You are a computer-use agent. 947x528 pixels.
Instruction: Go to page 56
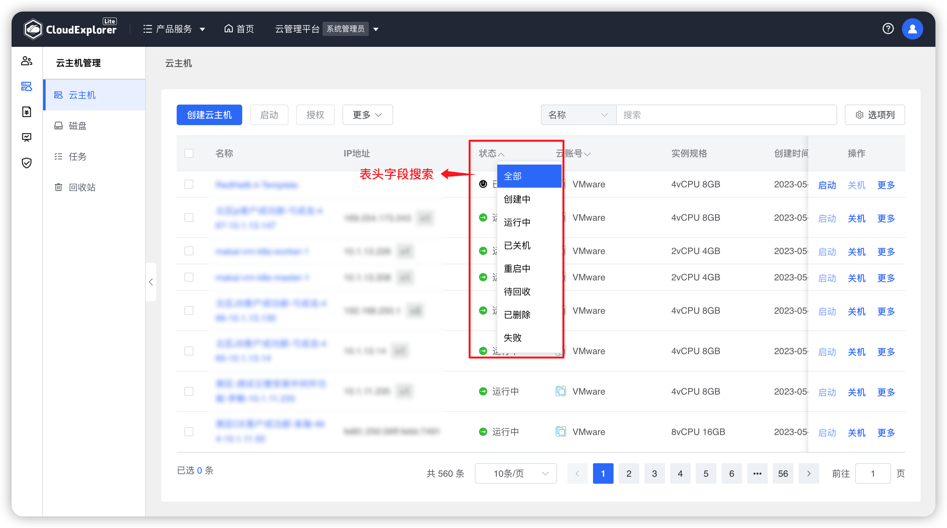pyautogui.click(x=783, y=474)
